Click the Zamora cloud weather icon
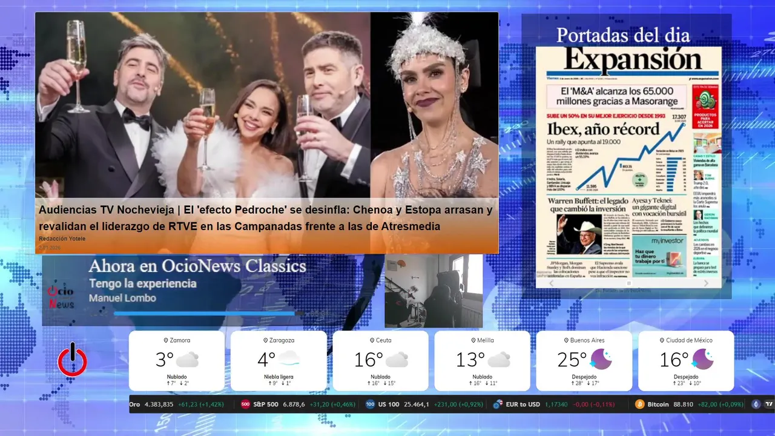Screen dimensions: 775x436 click(187, 360)
